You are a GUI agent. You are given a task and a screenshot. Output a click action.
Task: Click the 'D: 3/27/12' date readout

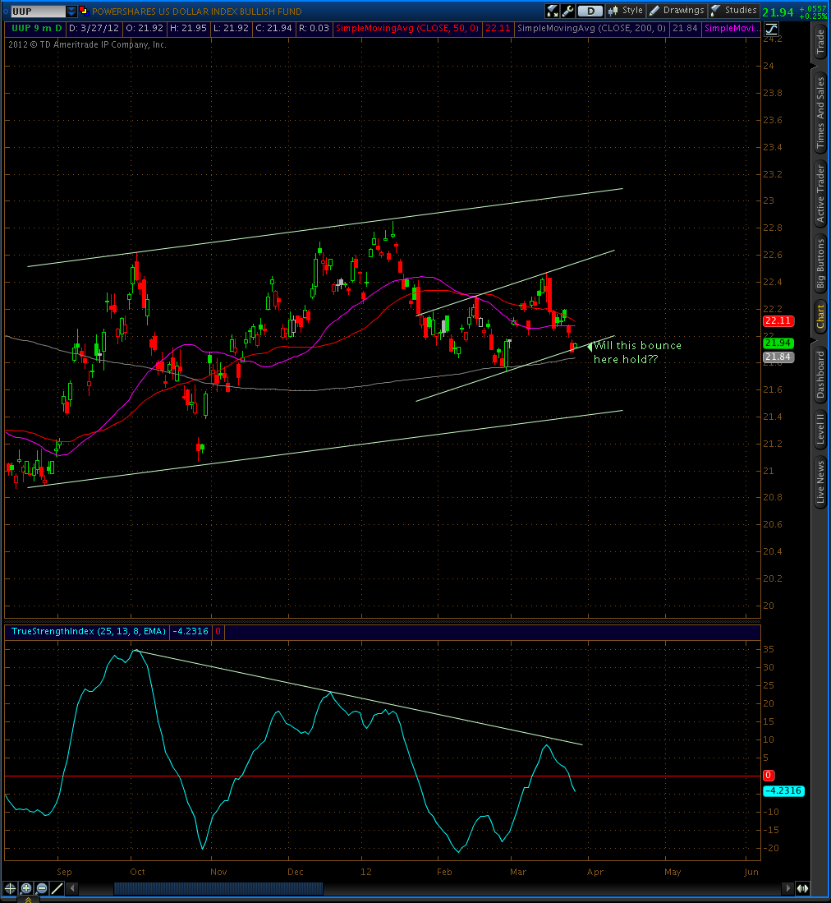tap(94, 28)
